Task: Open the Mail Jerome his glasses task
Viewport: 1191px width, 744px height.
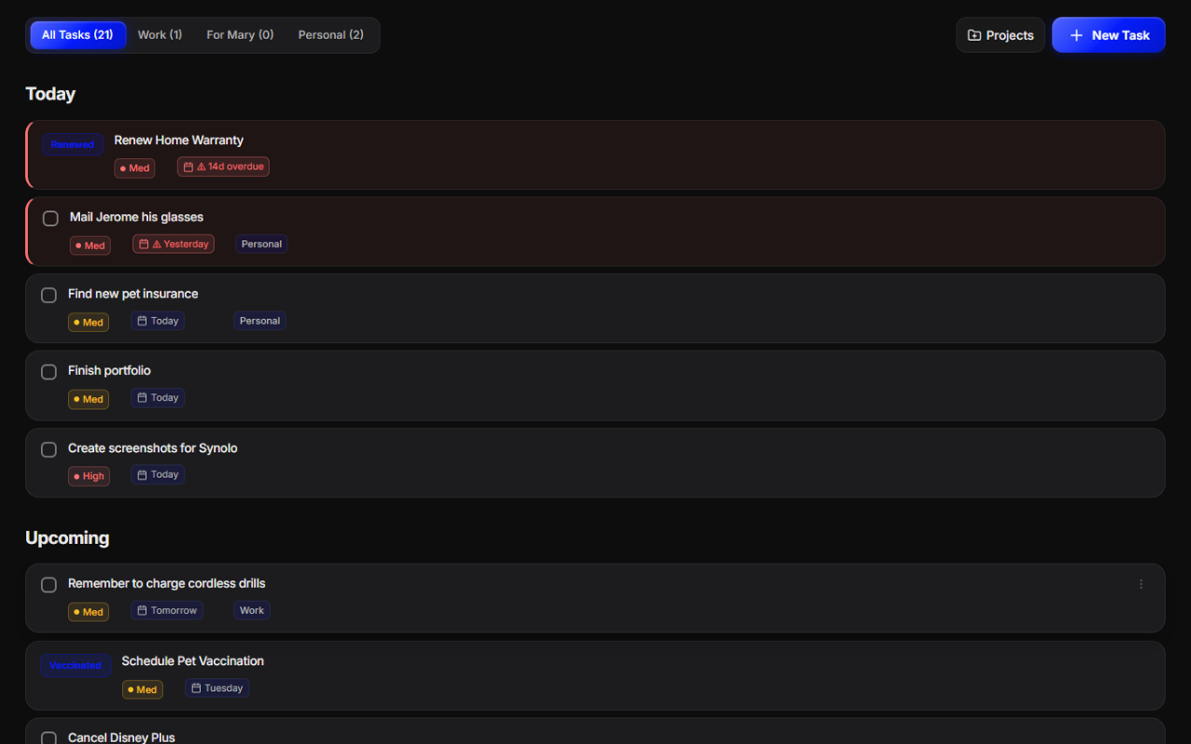Action: pyautogui.click(x=137, y=218)
